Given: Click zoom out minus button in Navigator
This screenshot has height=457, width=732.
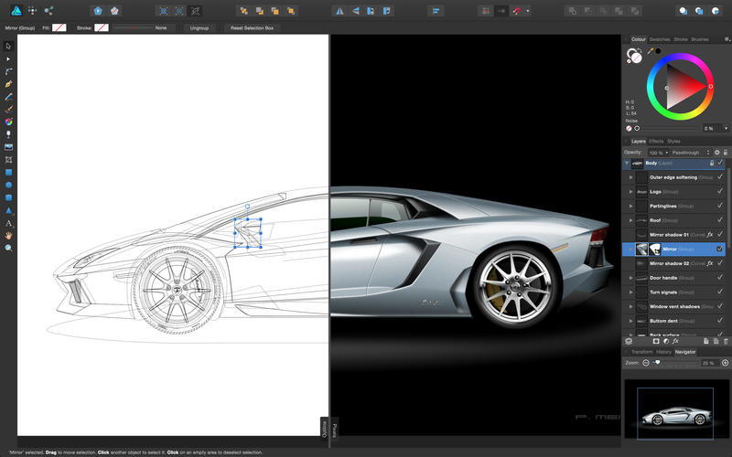Looking at the screenshot, I should 646,363.
